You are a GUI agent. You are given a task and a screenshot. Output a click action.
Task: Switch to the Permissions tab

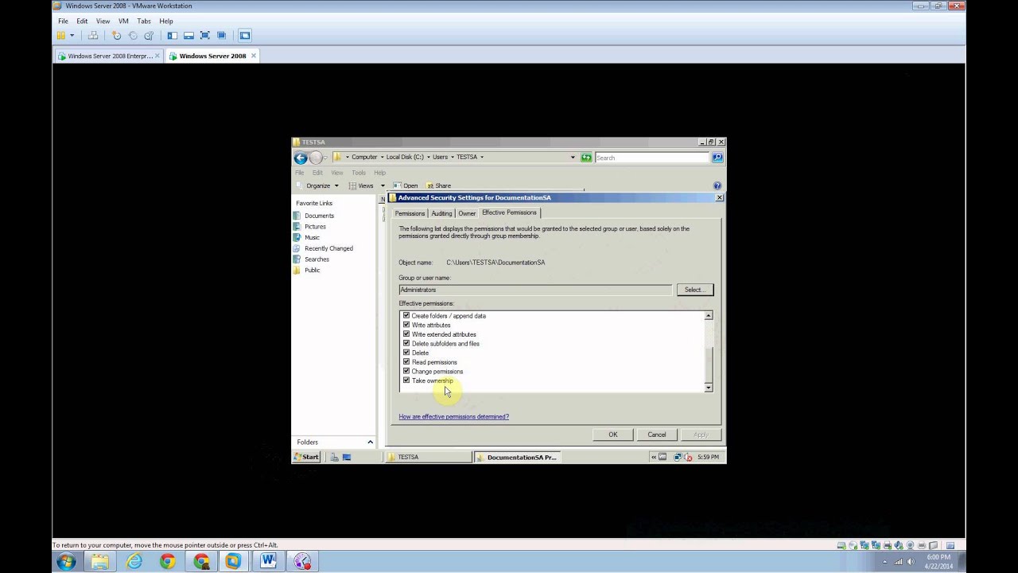[410, 213]
